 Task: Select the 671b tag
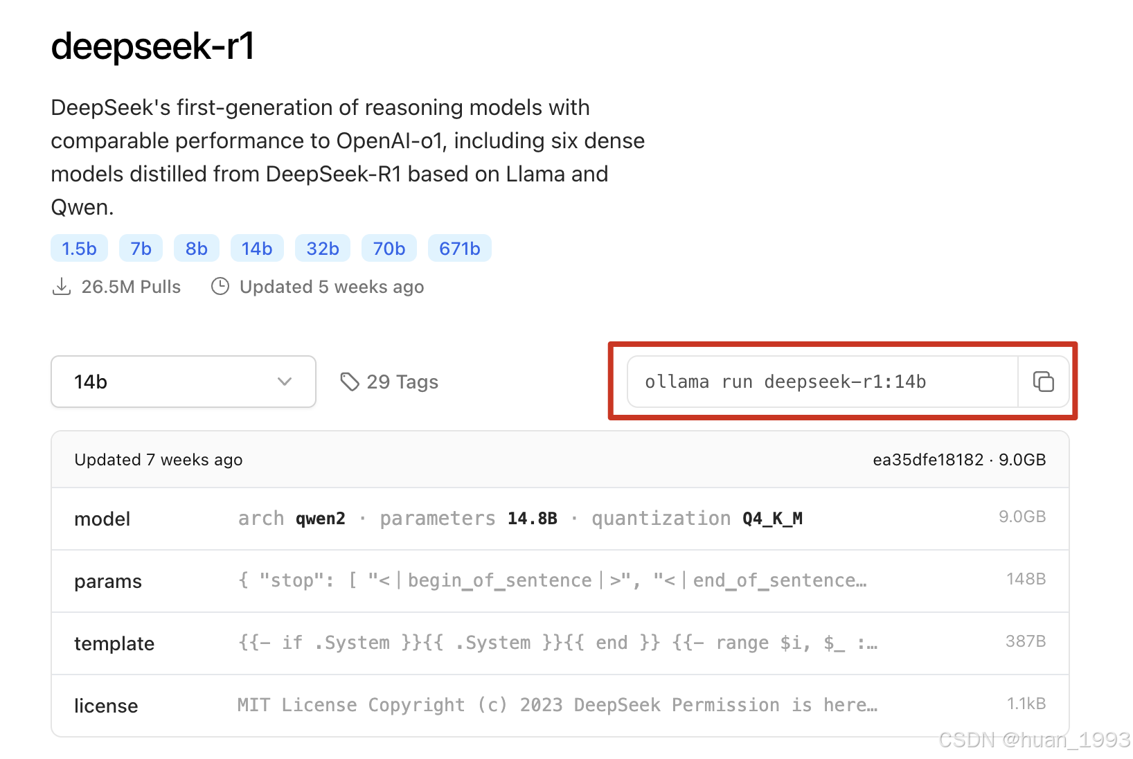click(x=460, y=249)
